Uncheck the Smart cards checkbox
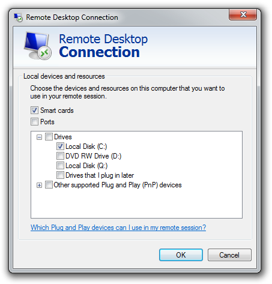This screenshot has height=284, width=272. coord(34,110)
